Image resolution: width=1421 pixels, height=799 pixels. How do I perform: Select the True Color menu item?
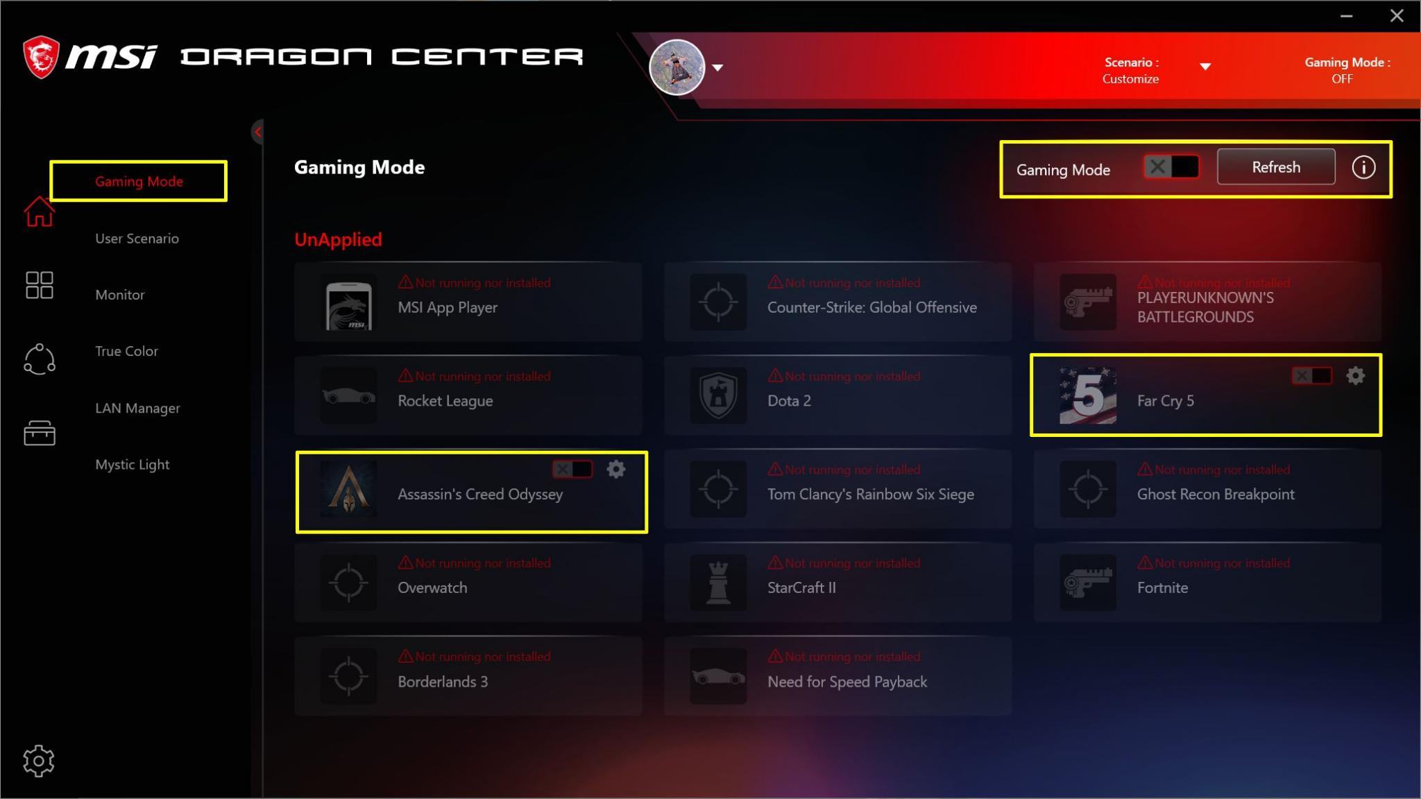[126, 351]
